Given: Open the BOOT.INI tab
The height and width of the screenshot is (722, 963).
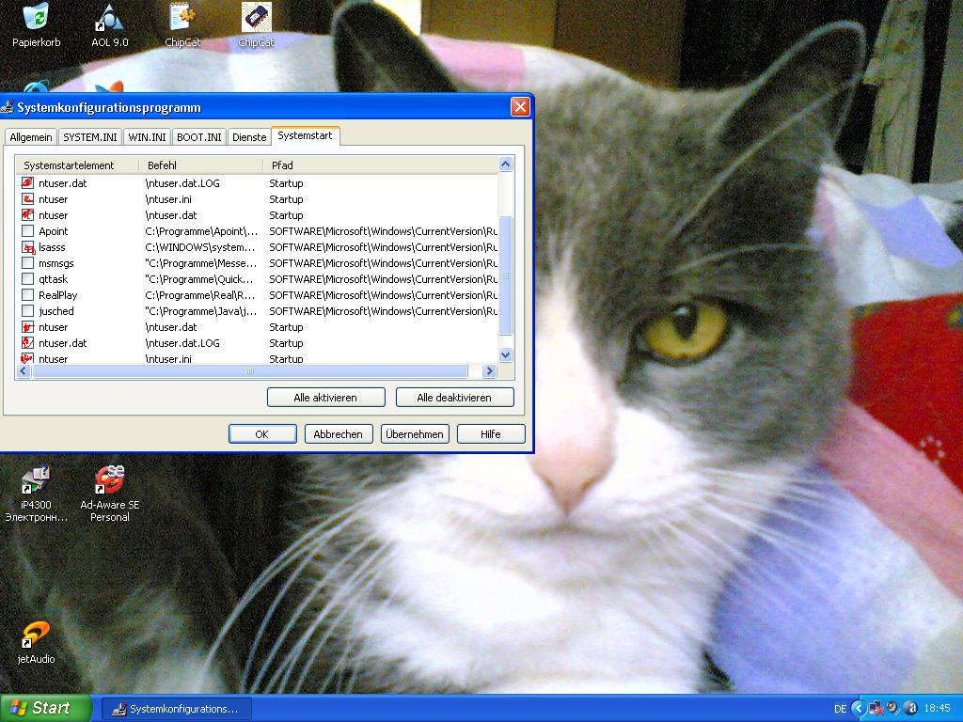Looking at the screenshot, I should tap(199, 137).
